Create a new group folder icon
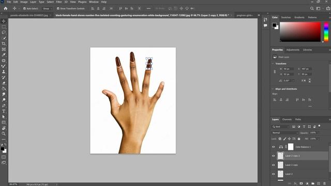Viewport: 331px width, 186px height. [312, 184]
